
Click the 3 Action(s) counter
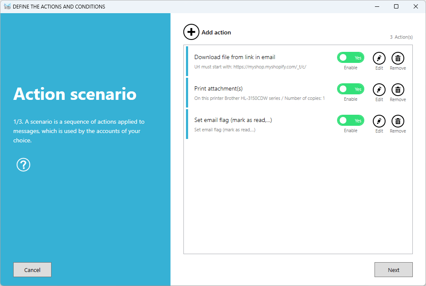pos(401,37)
